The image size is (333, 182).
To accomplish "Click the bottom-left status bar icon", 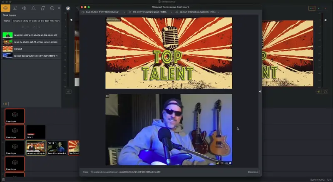I will point(3,180).
